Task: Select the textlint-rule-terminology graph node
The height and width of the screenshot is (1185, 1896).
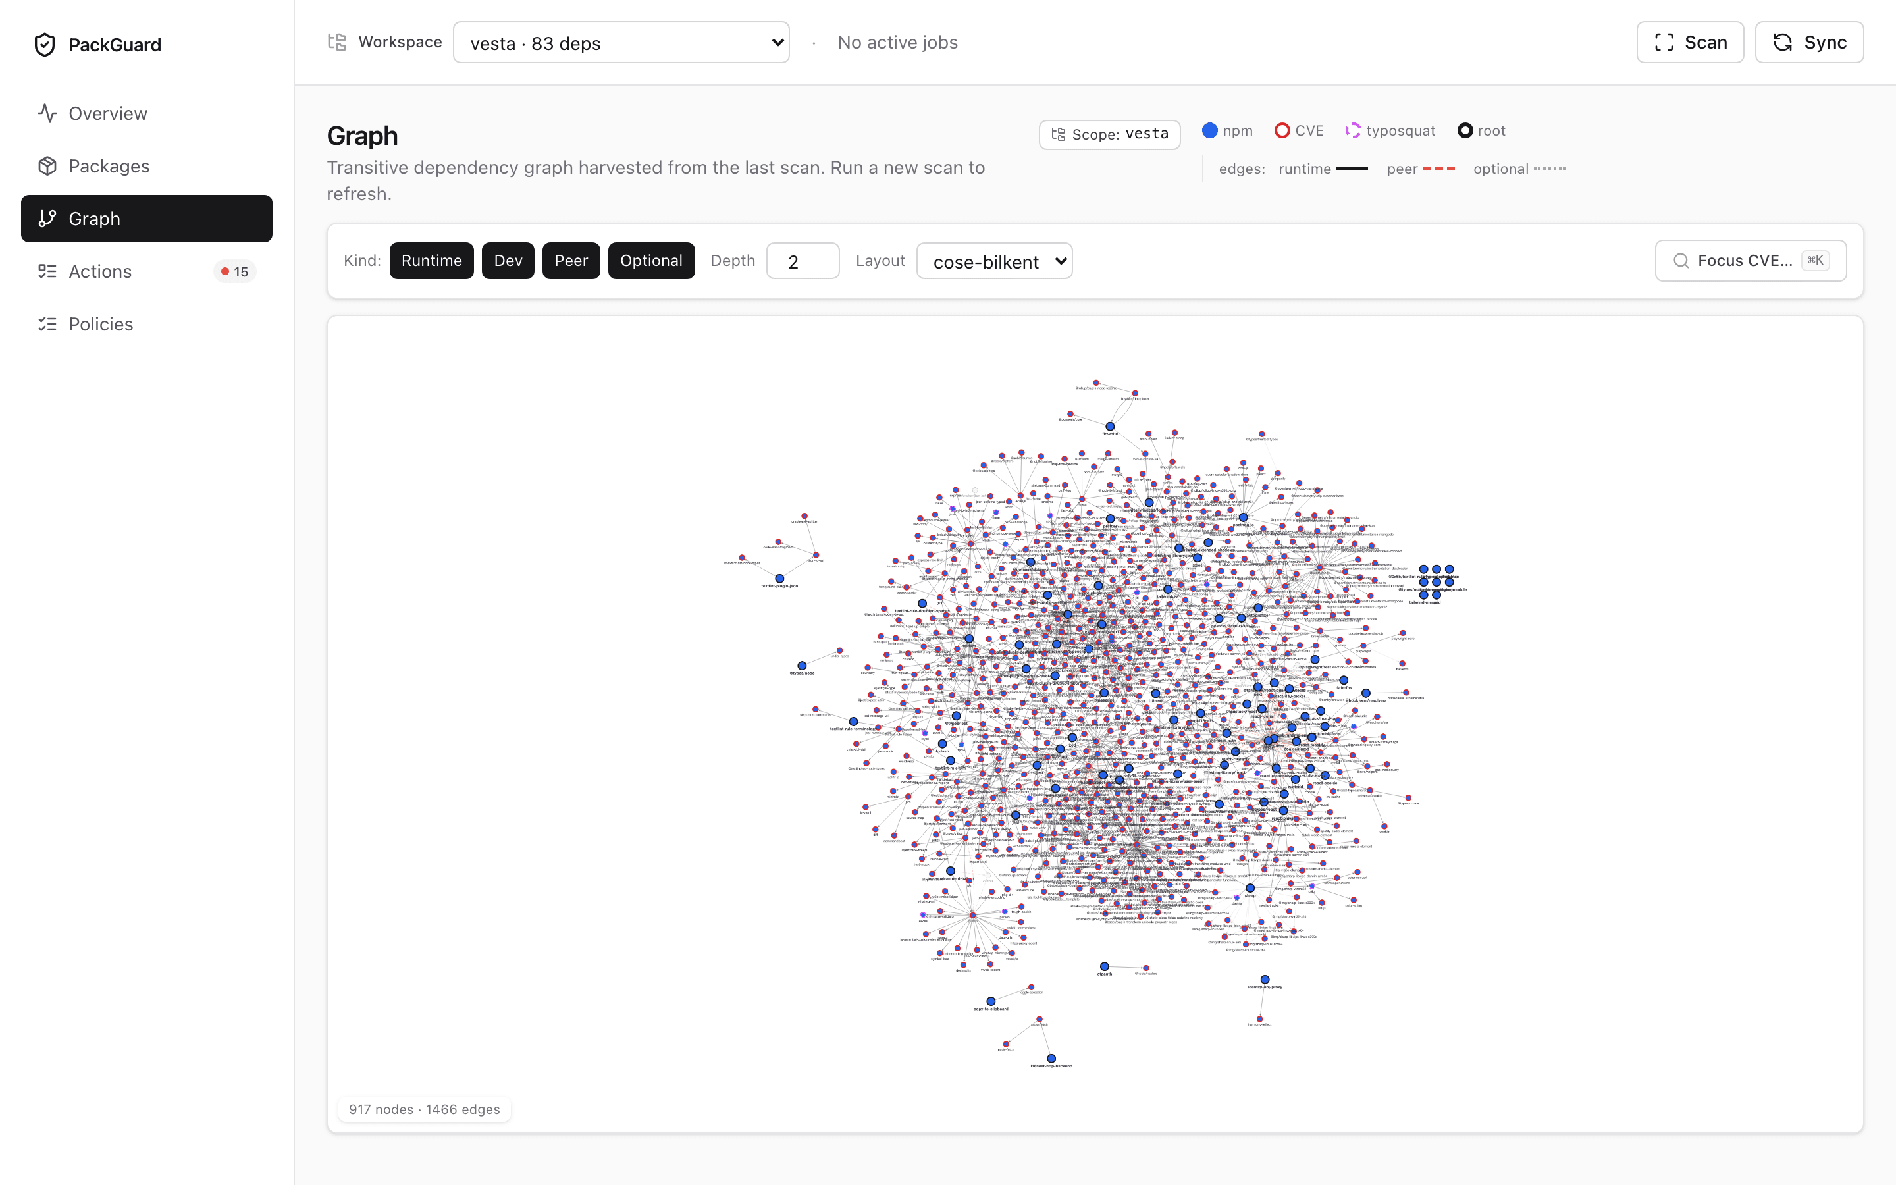Action: coord(853,721)
